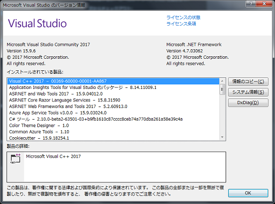Screen dimensions: 275x204
Task: Click Microsoft Visual C++ 2017 details text
Action: click(x=53, y=156)
